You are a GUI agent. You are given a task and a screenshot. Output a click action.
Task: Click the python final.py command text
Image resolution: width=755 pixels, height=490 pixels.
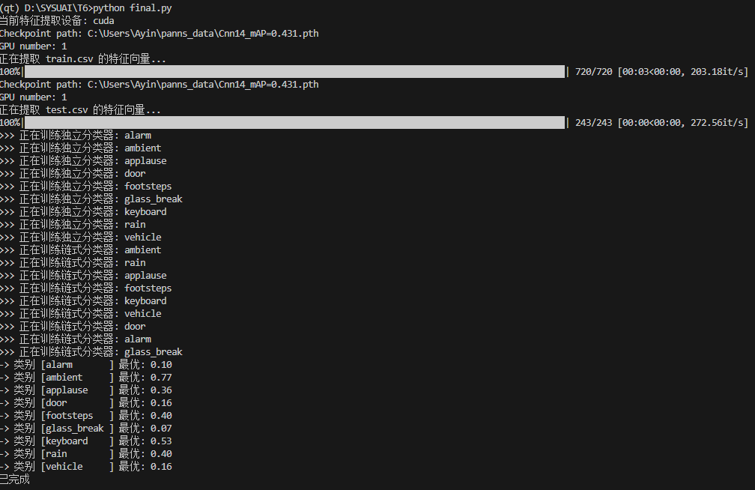click(x=133, y=8)
